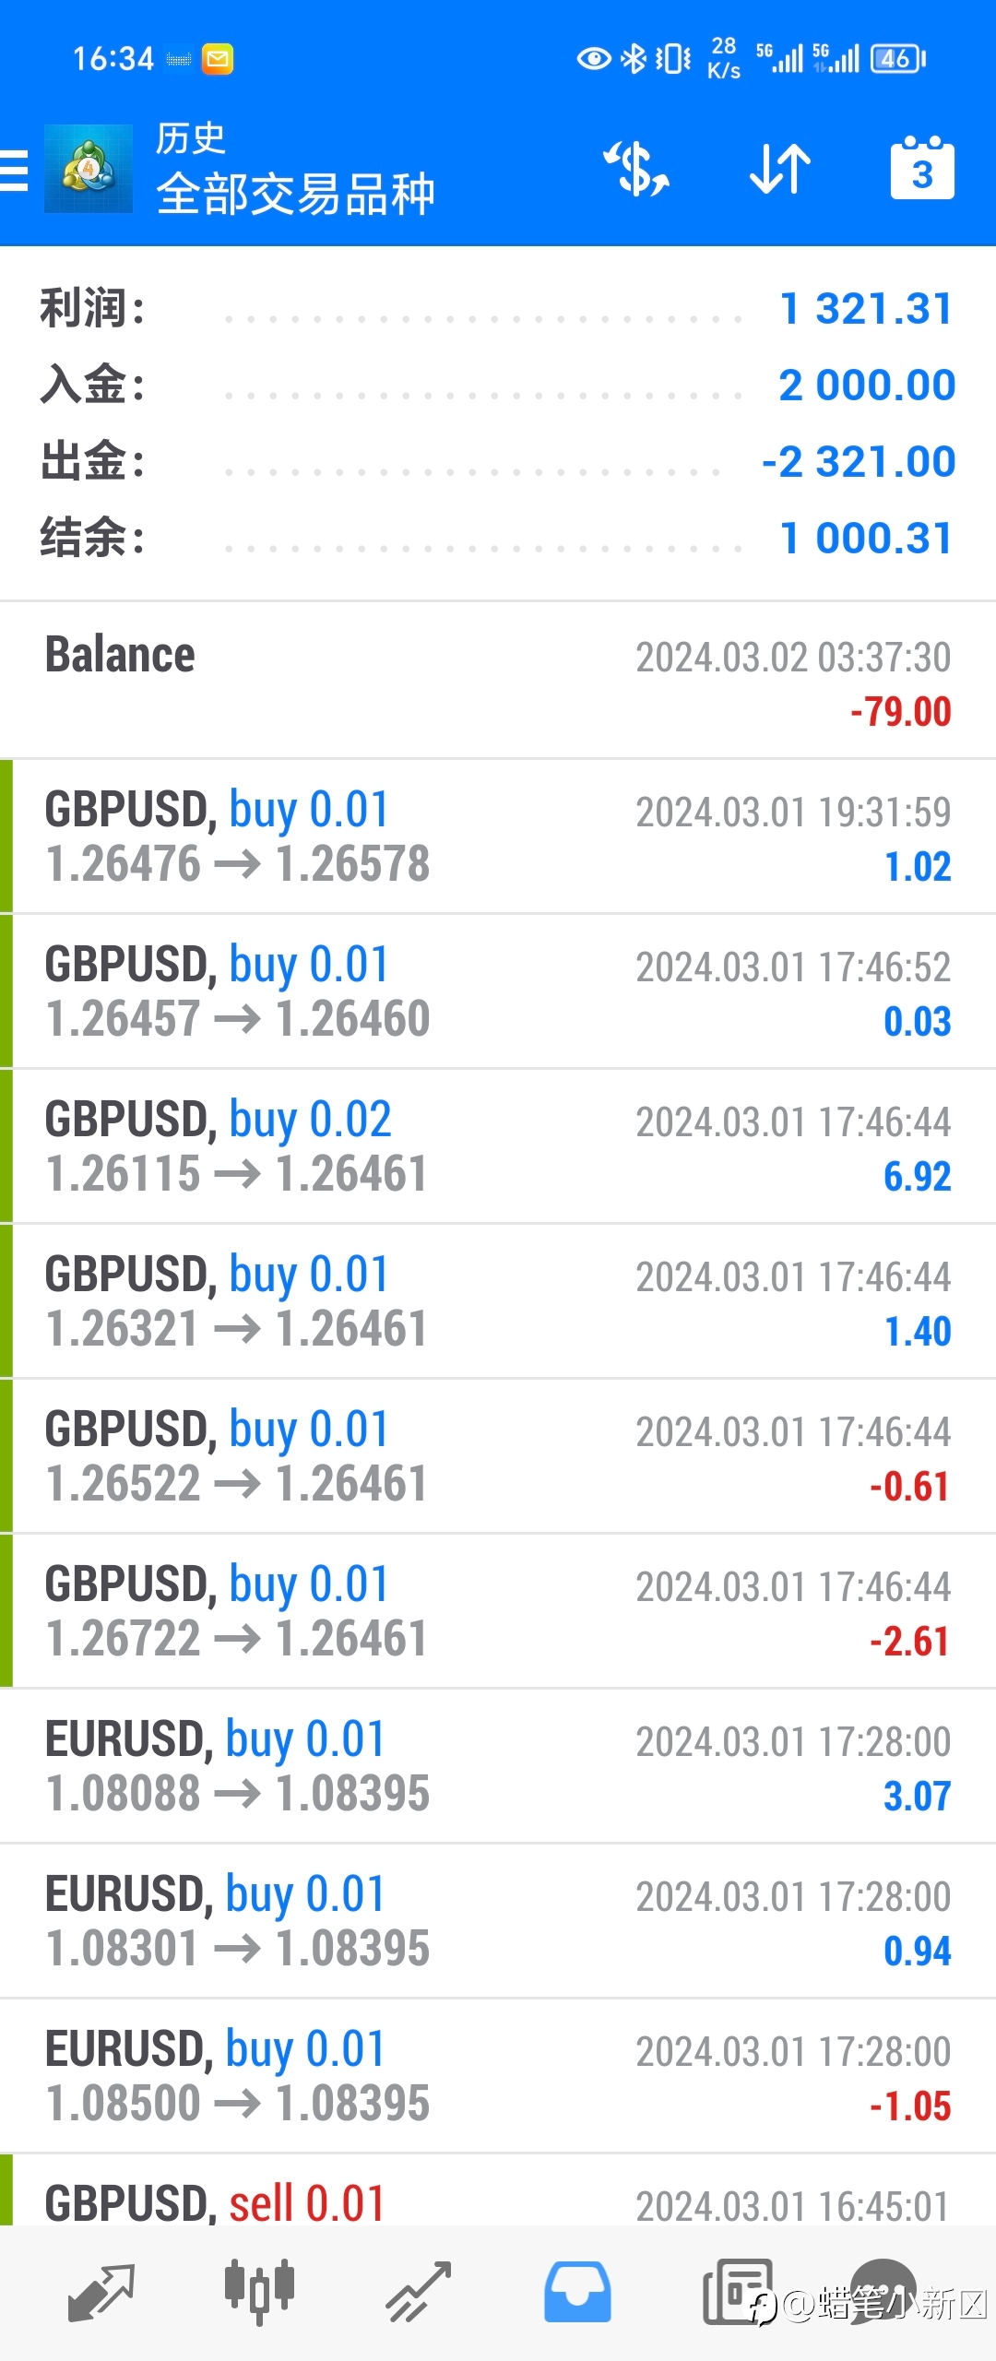Change sort order with arrows icon
The width and height of the screenshot is (996, 2361).
780,169
